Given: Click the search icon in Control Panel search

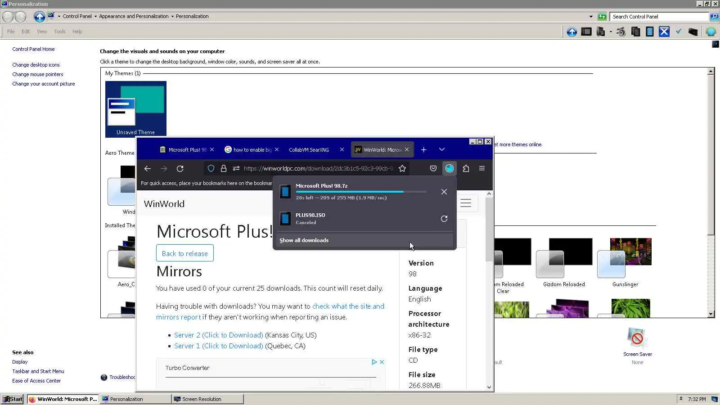Looking at the screenshot, I should (x=714, y=17).
